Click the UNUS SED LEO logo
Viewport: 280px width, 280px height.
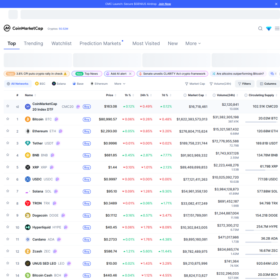(28, 264)
